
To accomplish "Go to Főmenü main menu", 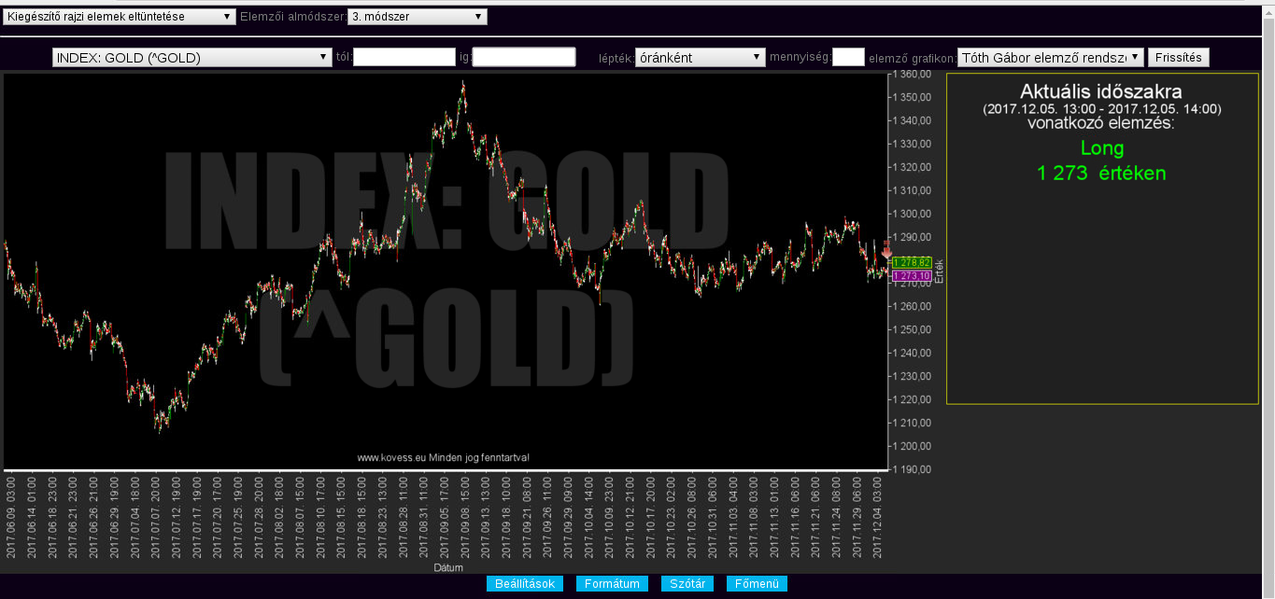I will (x=757, y=584).
